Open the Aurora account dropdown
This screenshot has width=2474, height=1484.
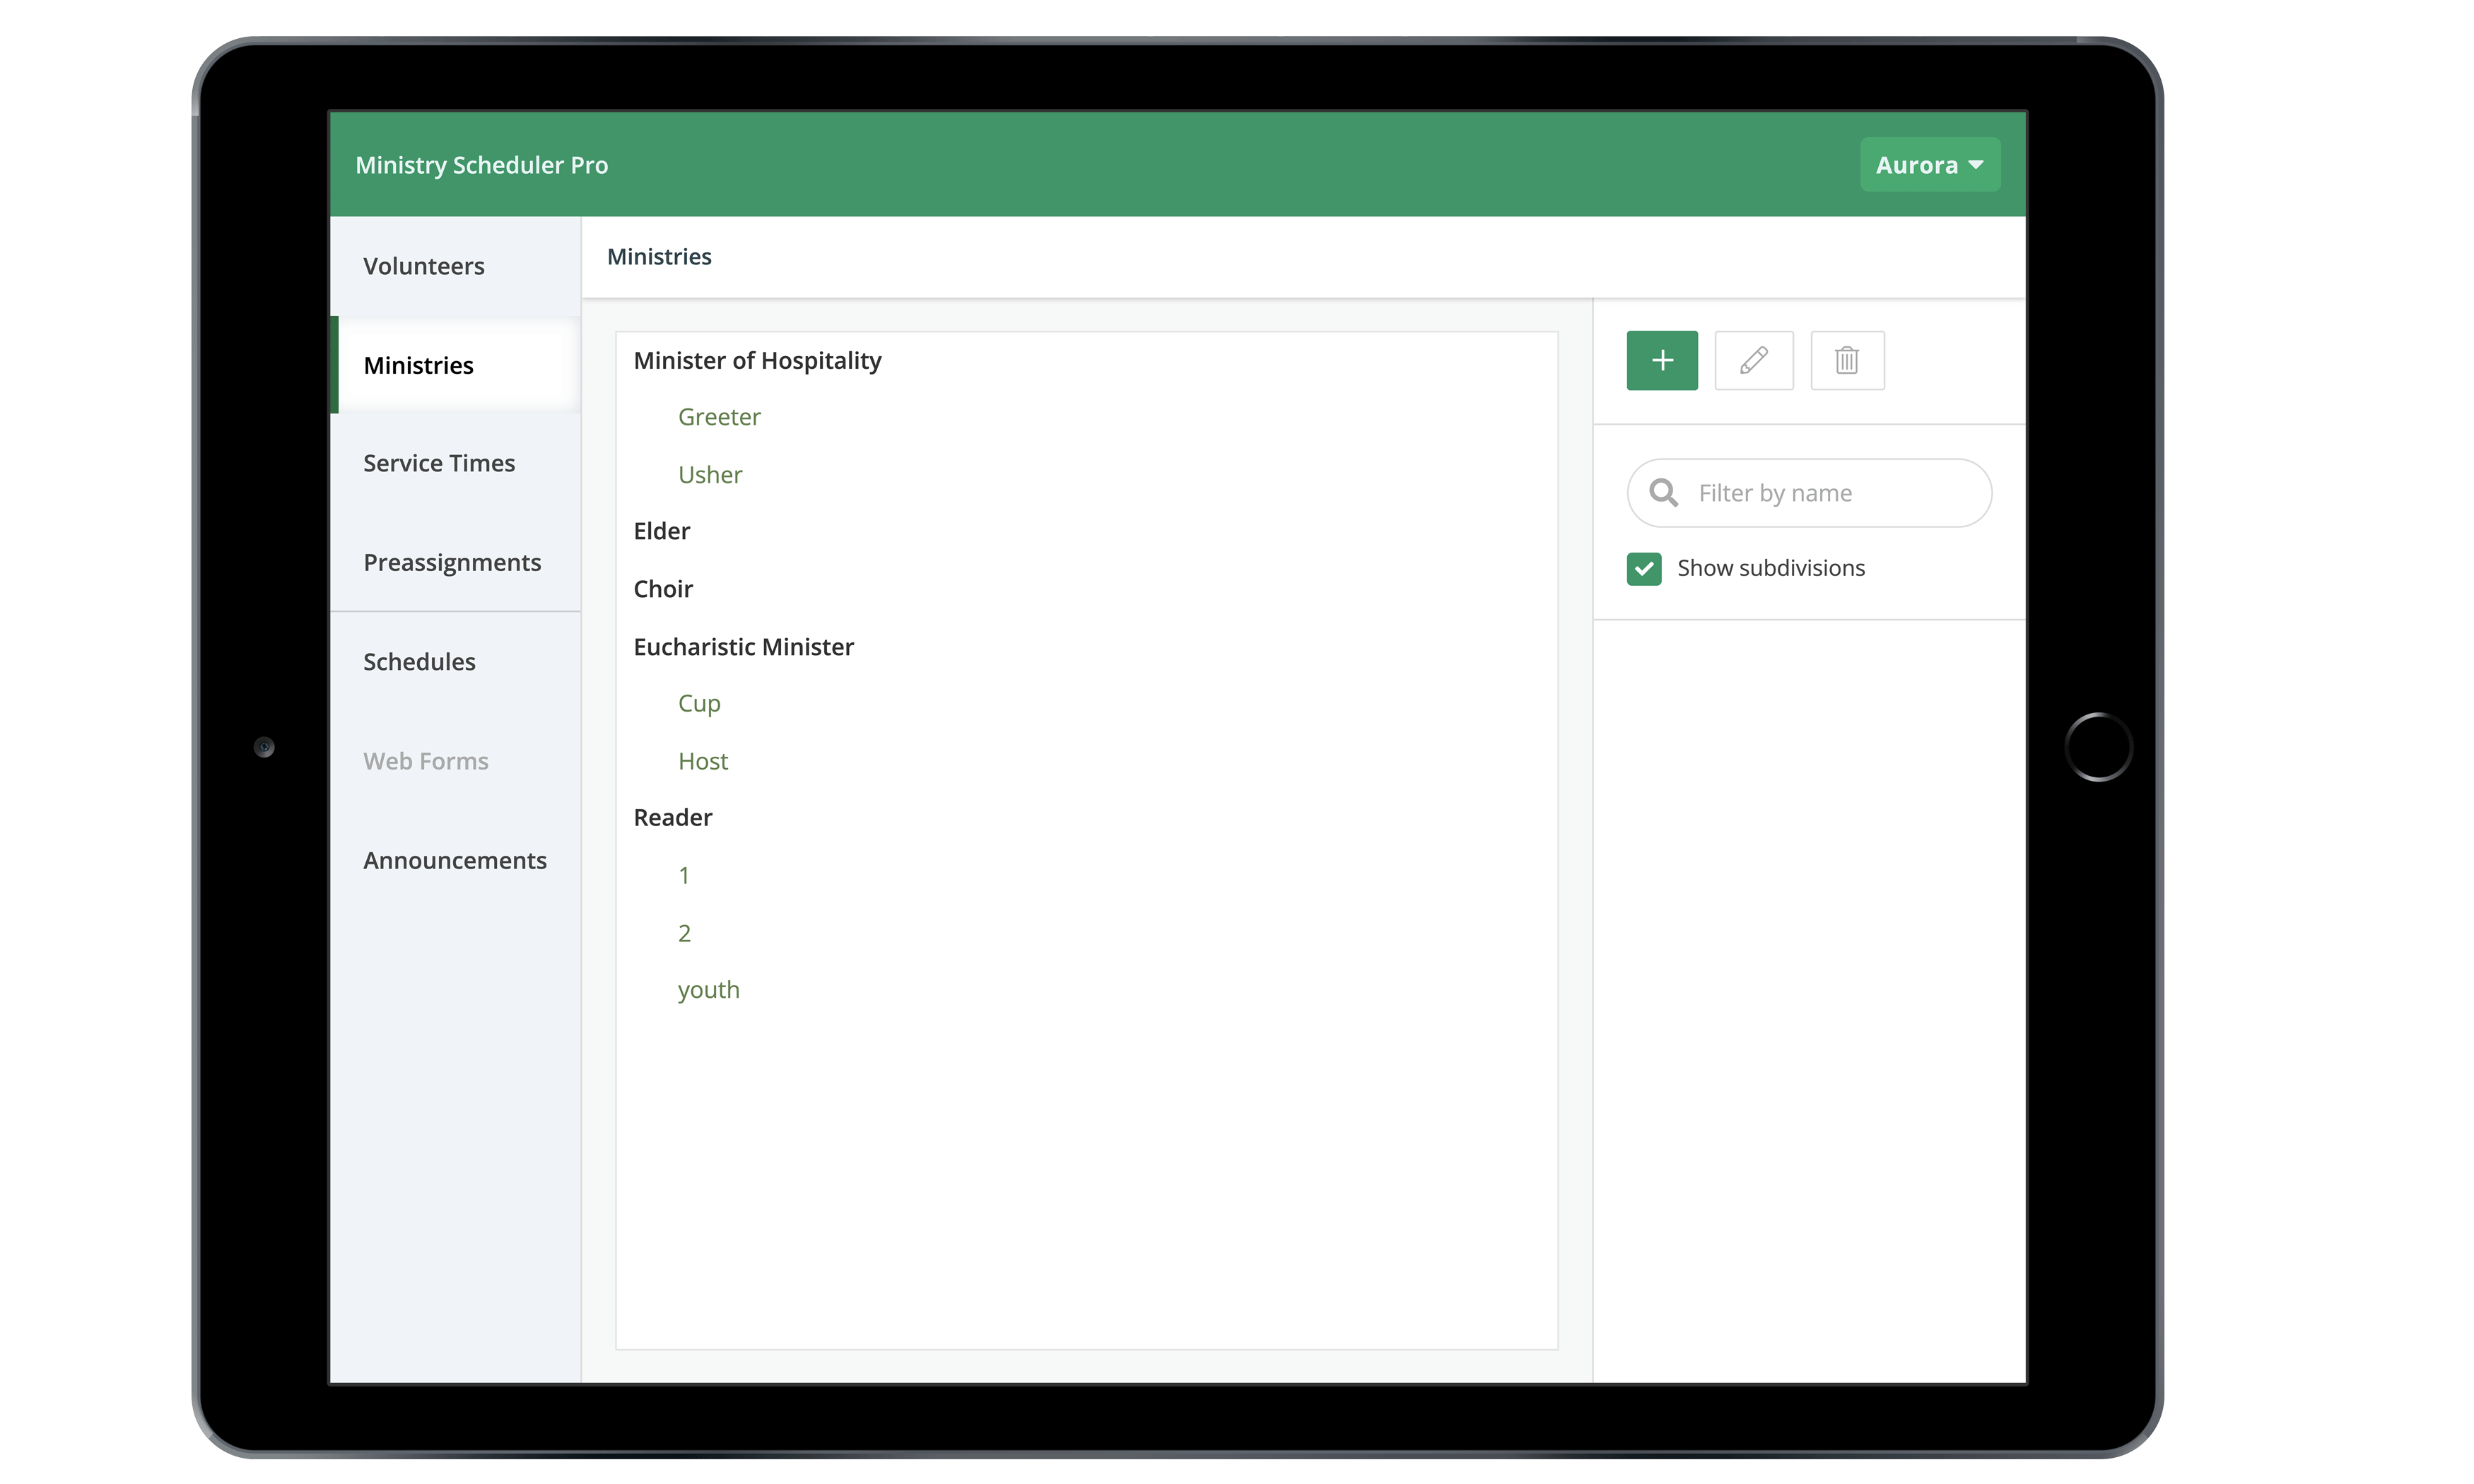(x=1928, y=165)
